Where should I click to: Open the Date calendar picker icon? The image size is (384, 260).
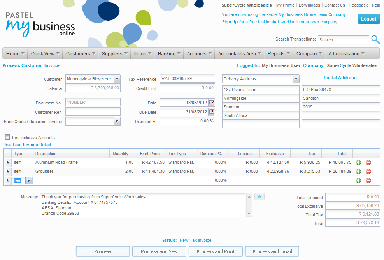pos(212,103)
